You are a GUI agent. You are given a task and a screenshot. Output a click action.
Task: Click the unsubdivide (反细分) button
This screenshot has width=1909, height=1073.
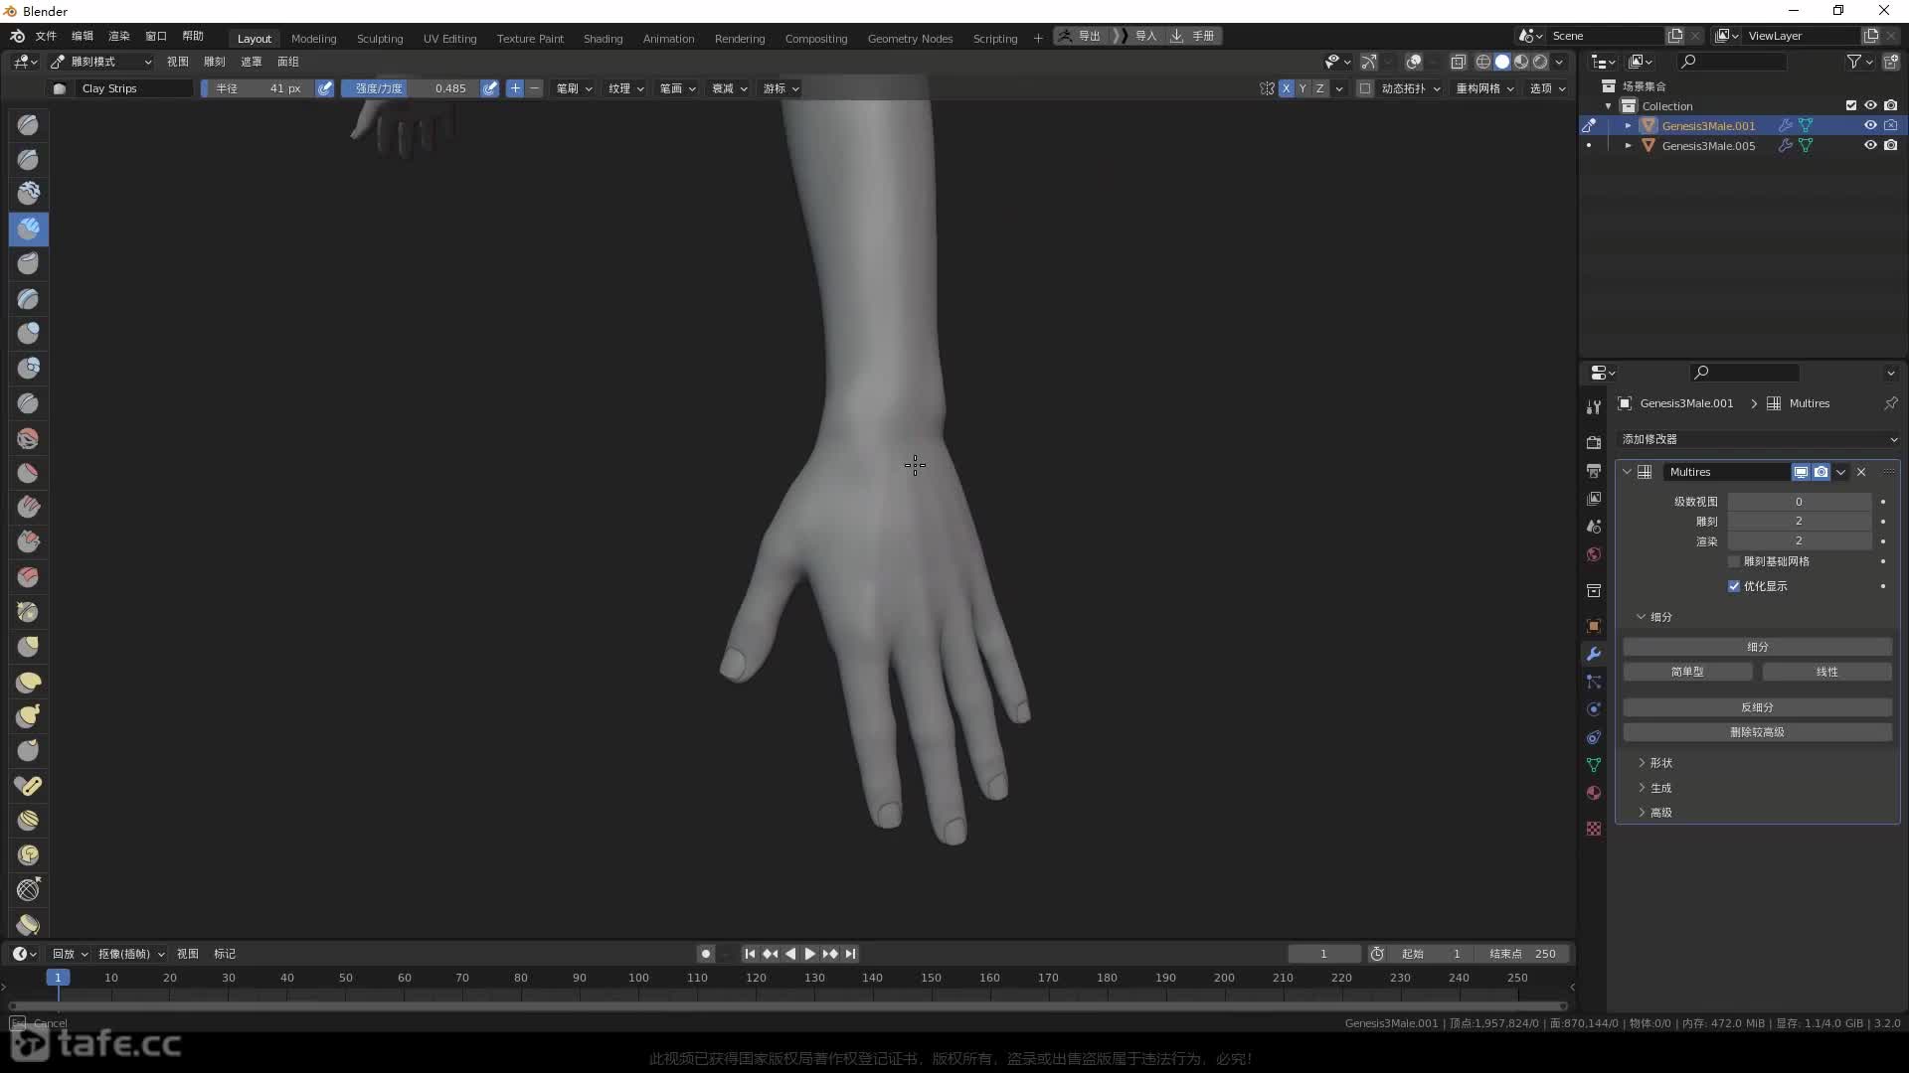pyautogui.click(x=1757, y=707)
